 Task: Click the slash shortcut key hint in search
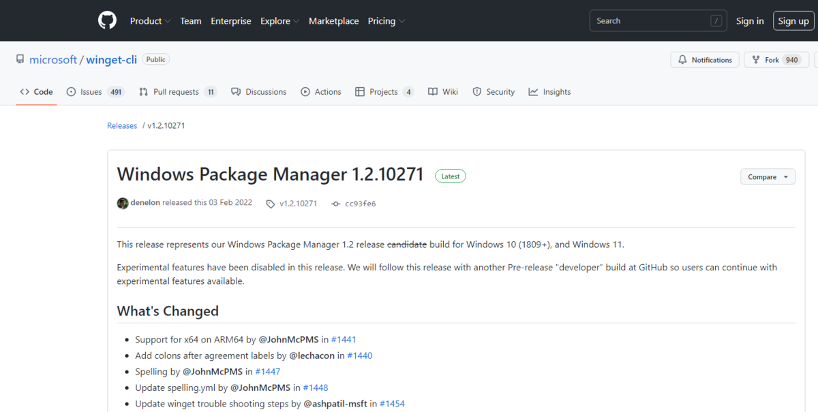point(716,21)
